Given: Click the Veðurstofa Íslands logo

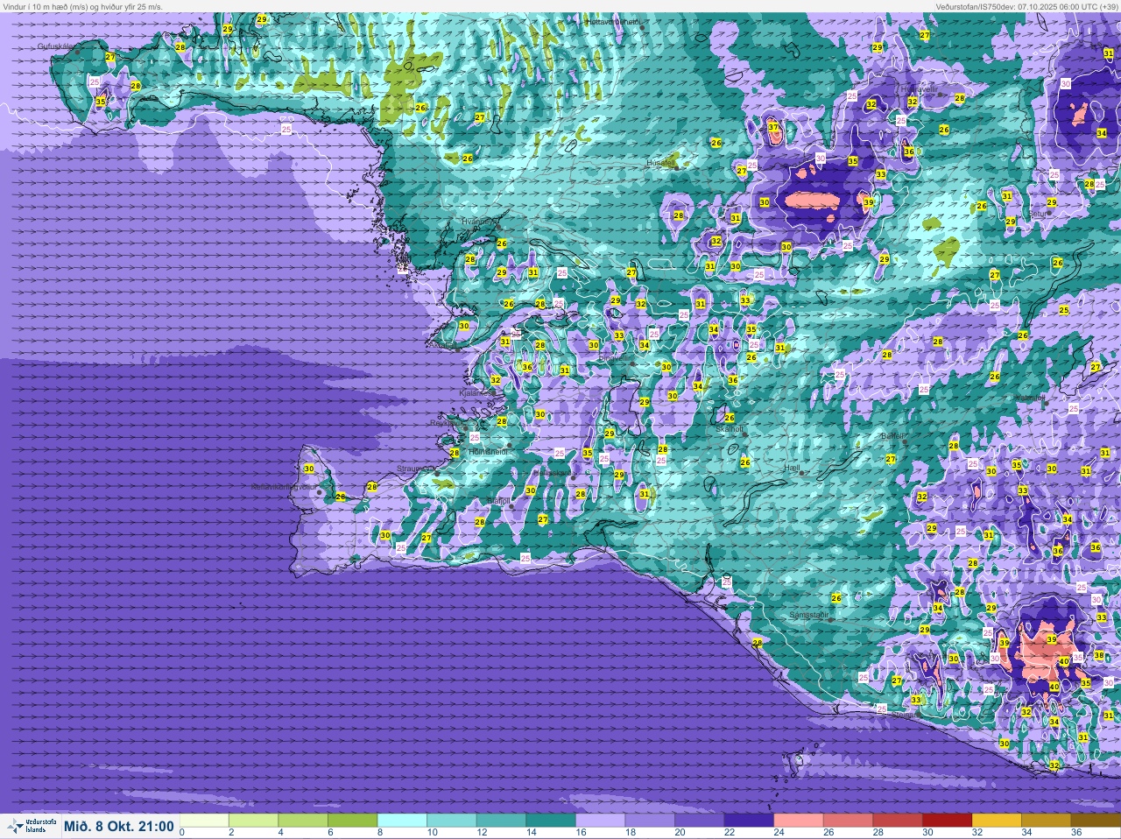Looking at the screenshot, I should coord(32,825).
